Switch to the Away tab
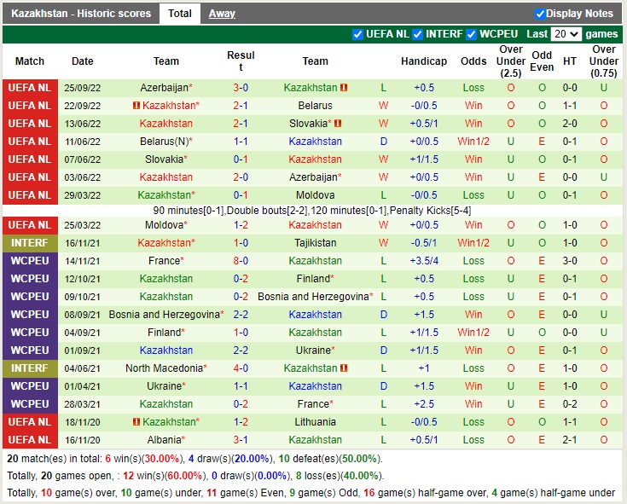Screen dimensions: 627x504 point(222,14)
